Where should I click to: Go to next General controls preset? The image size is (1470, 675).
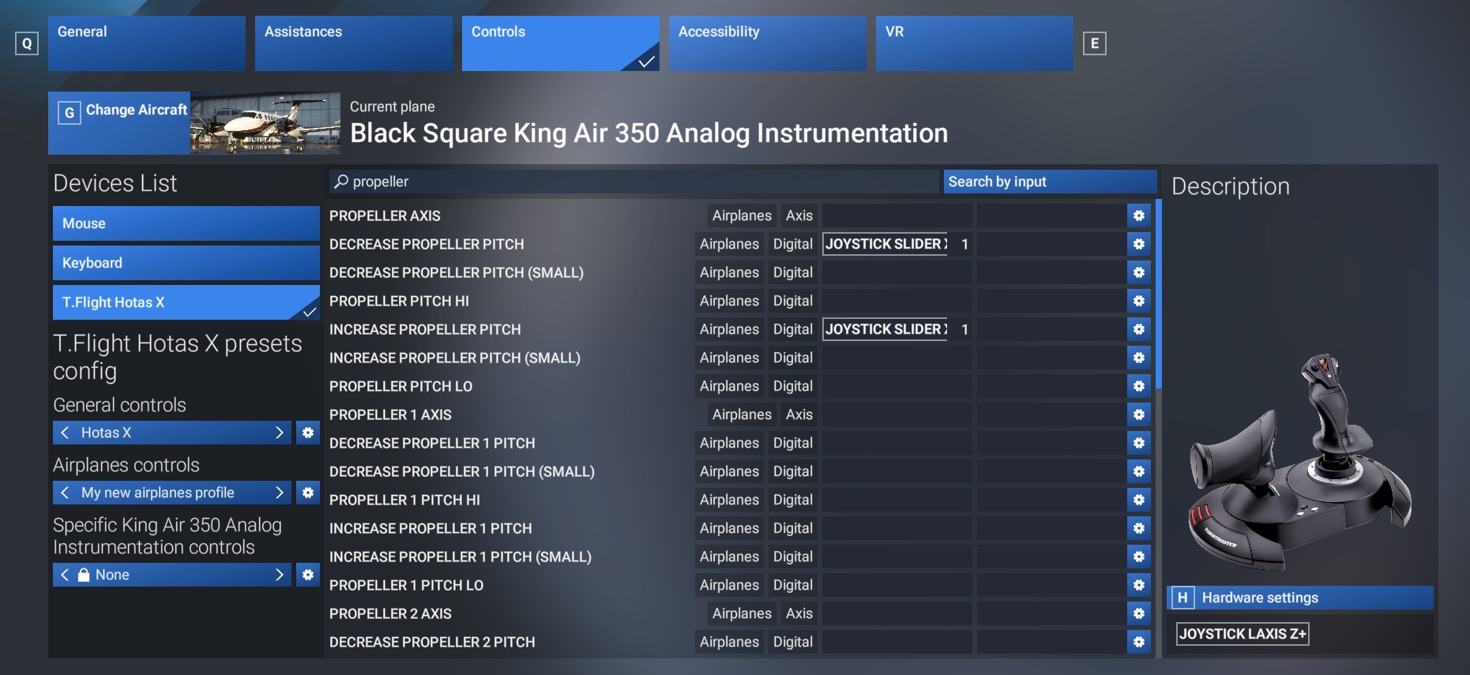click(x=279, y=433)
